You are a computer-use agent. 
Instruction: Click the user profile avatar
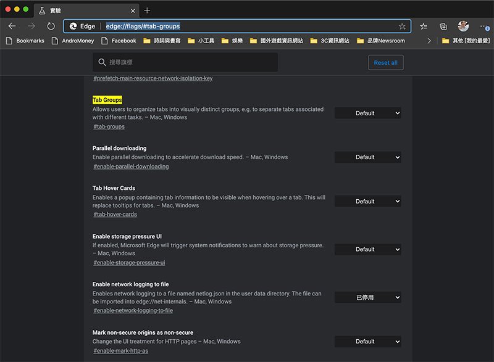tap(463, 26)
